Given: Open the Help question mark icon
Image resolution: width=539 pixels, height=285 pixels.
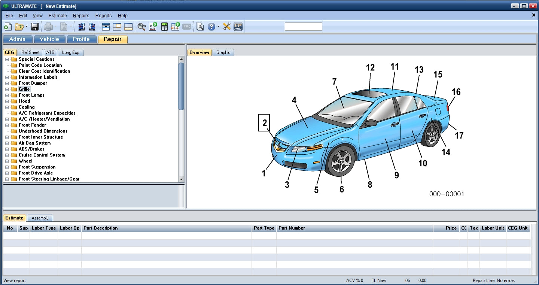Looking at the screenshot, I should [x=211, y=26].
